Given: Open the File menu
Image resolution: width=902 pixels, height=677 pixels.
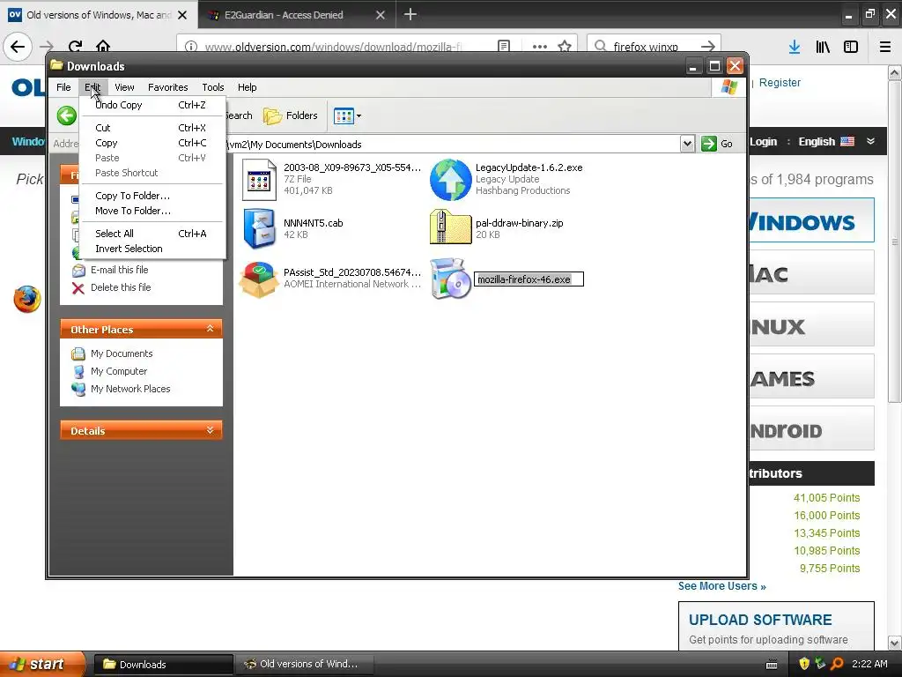Looking at the screenshot, I should pos(63,87).
